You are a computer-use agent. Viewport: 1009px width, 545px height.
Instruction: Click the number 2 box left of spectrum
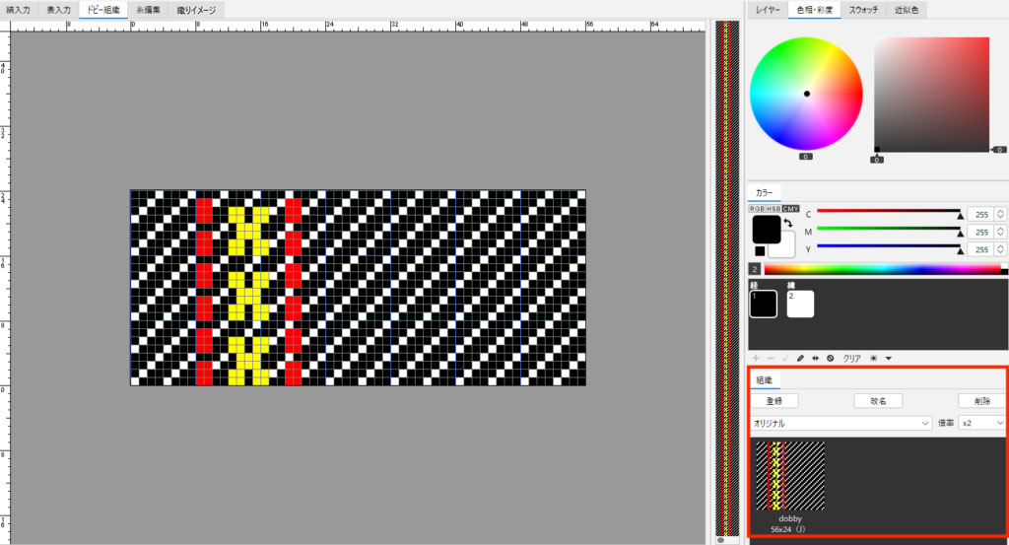pos(755,269)
